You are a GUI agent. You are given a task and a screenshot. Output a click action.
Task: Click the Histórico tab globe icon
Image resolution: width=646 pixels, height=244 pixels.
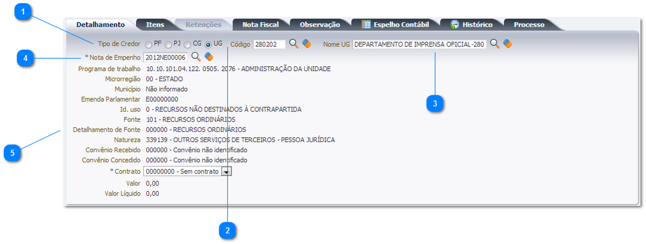[455, 24]
